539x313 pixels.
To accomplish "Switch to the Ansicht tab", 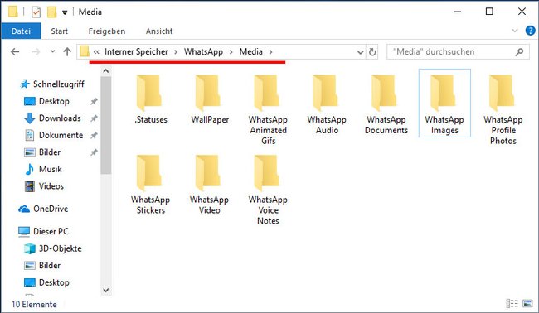I will point(159,31).
